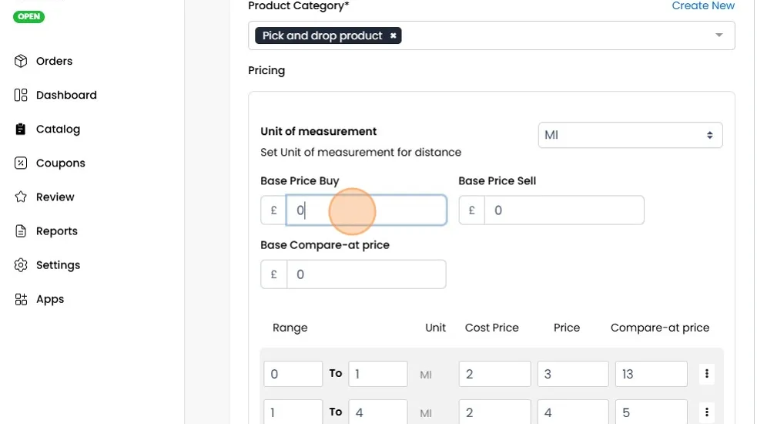Expand the Product Category dropdown arrow
Screen dimensions: 757x424
[718, 35]
